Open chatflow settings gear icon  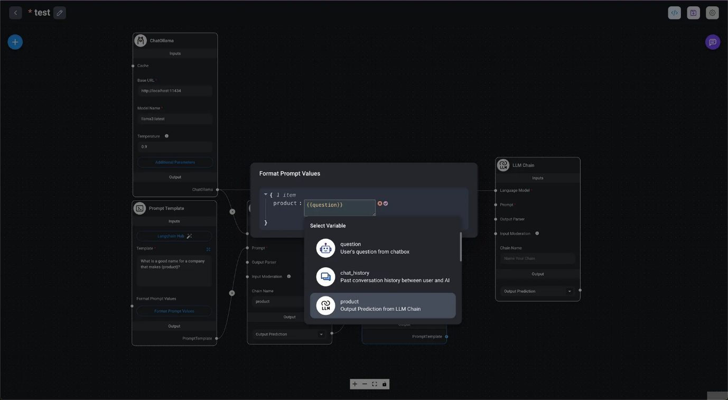click(712, 13)
